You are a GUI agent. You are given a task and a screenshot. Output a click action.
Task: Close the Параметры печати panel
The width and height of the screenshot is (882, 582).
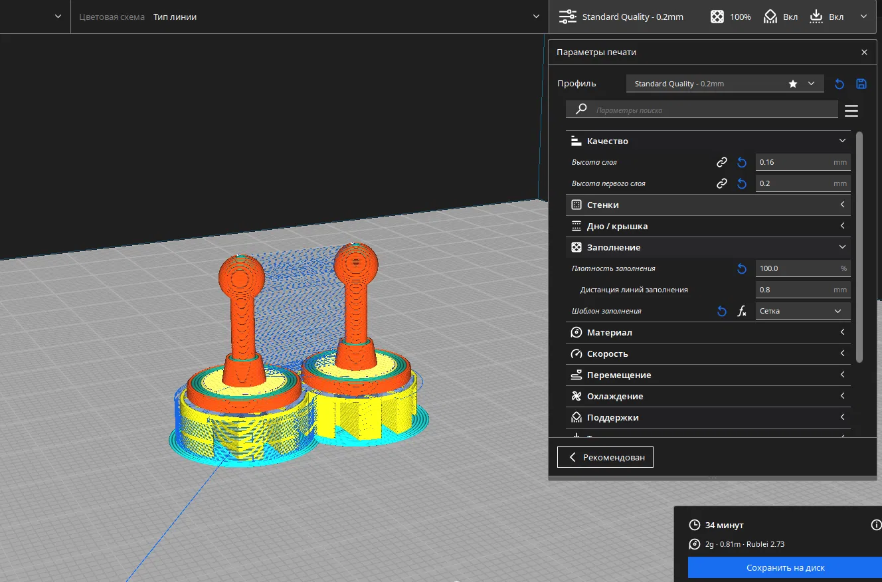(864, 52)
